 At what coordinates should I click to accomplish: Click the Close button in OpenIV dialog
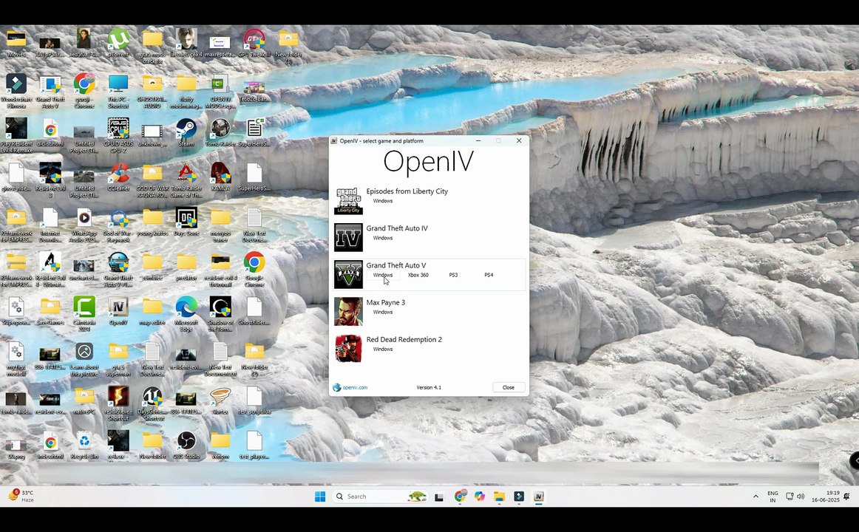[x=509, y=387]
